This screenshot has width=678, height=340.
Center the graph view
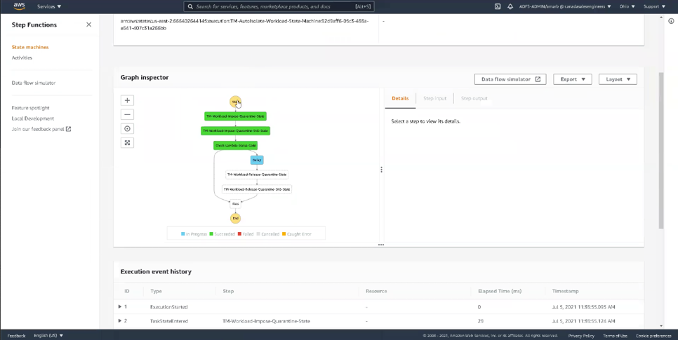[127, 129]
